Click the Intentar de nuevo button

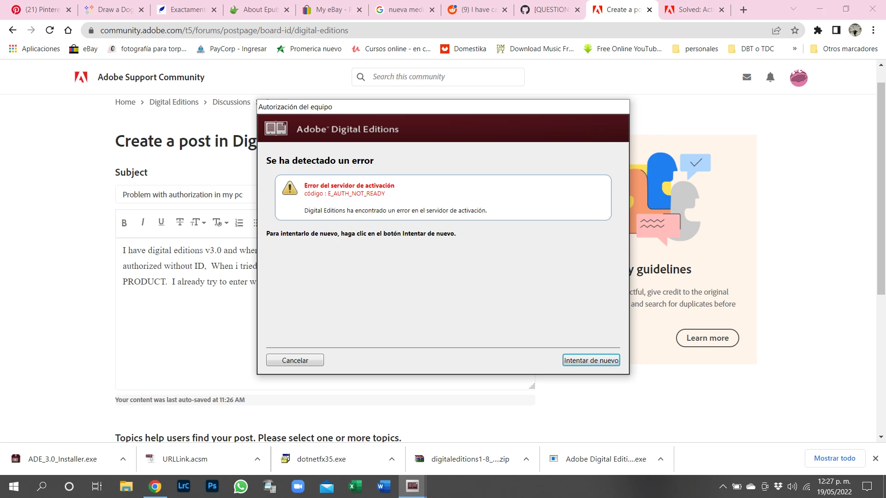pos(591,360)
